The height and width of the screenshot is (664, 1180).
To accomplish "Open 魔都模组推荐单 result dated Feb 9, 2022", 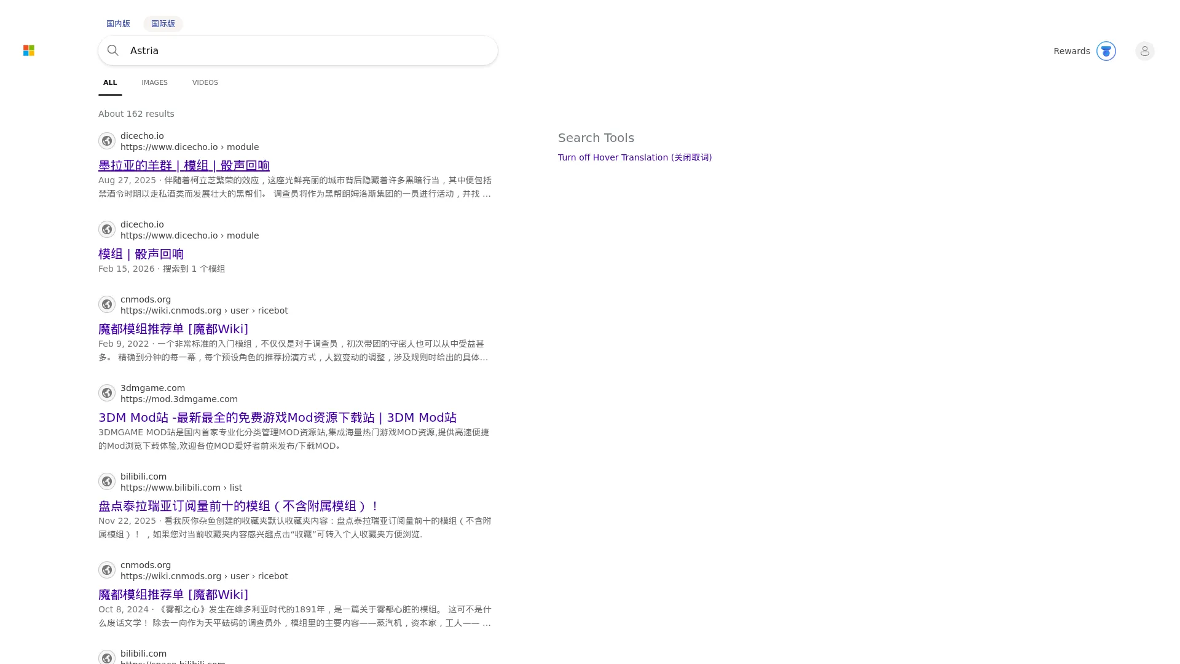I will tap(173, 329).
